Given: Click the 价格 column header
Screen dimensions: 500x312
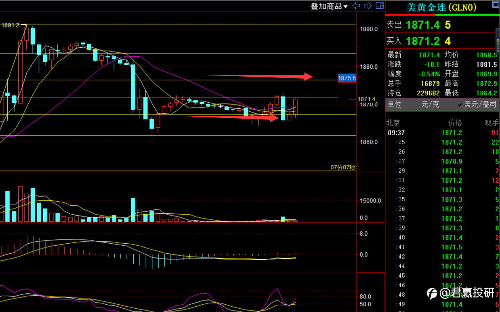Looking at the screenshot, I should pos(455,123).
